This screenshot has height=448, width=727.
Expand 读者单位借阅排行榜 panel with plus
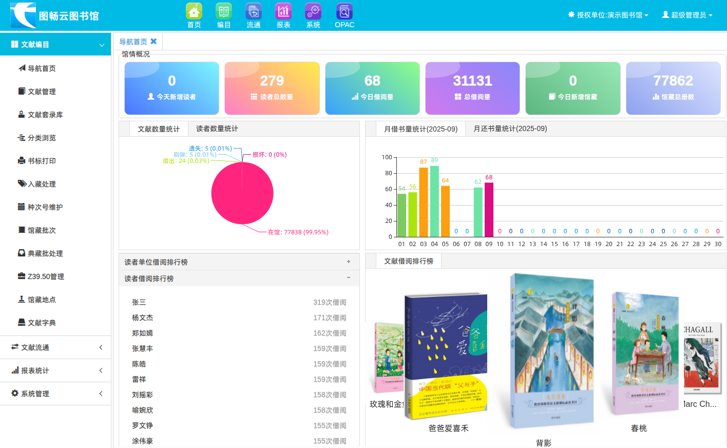point(349,262)
